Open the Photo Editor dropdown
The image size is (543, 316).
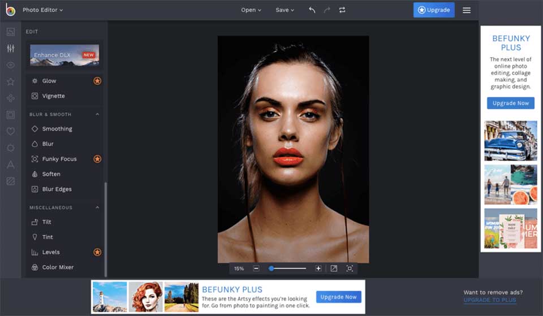pos(42,10)
